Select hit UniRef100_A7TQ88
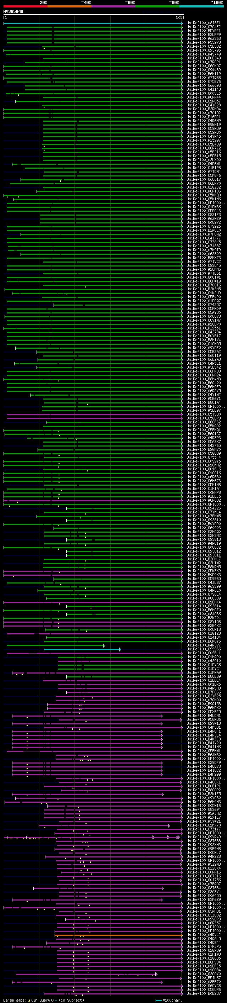This screenshot has width=227, height=1003. (x=203, y=78)
